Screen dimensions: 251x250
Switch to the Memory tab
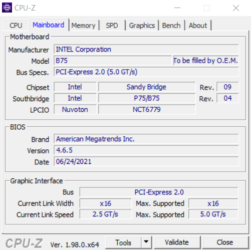(84, 26)
